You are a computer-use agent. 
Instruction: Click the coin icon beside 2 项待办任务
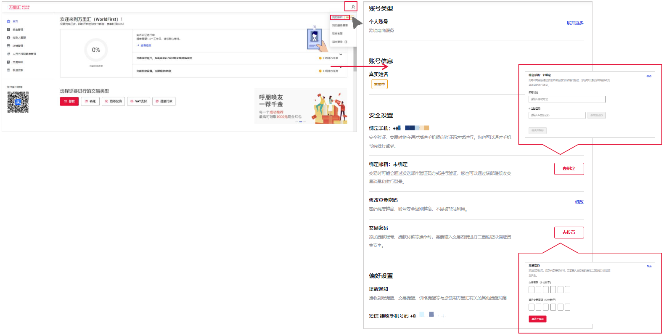click(x=320, y=58)
